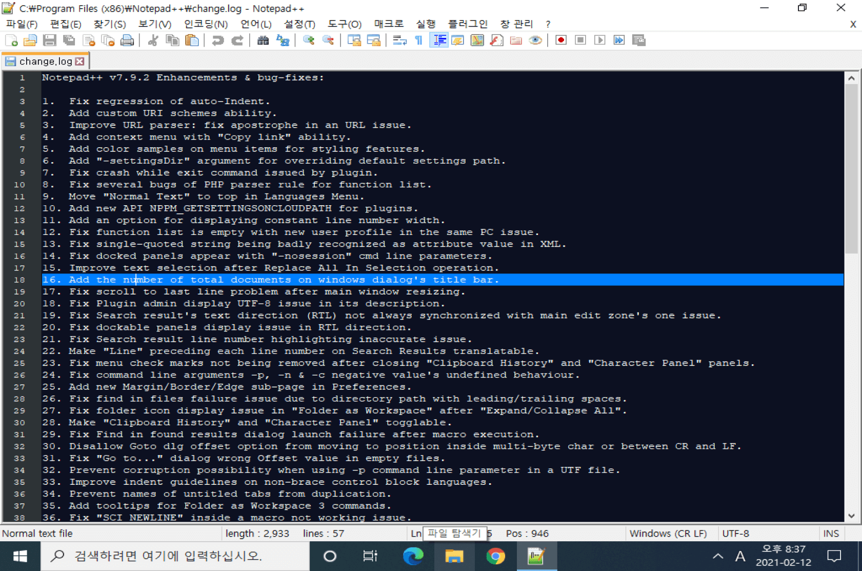Toggle synchronized vertical scrolling icon
Viewport: 862px width, 571px height.
[x=354, y=41]
